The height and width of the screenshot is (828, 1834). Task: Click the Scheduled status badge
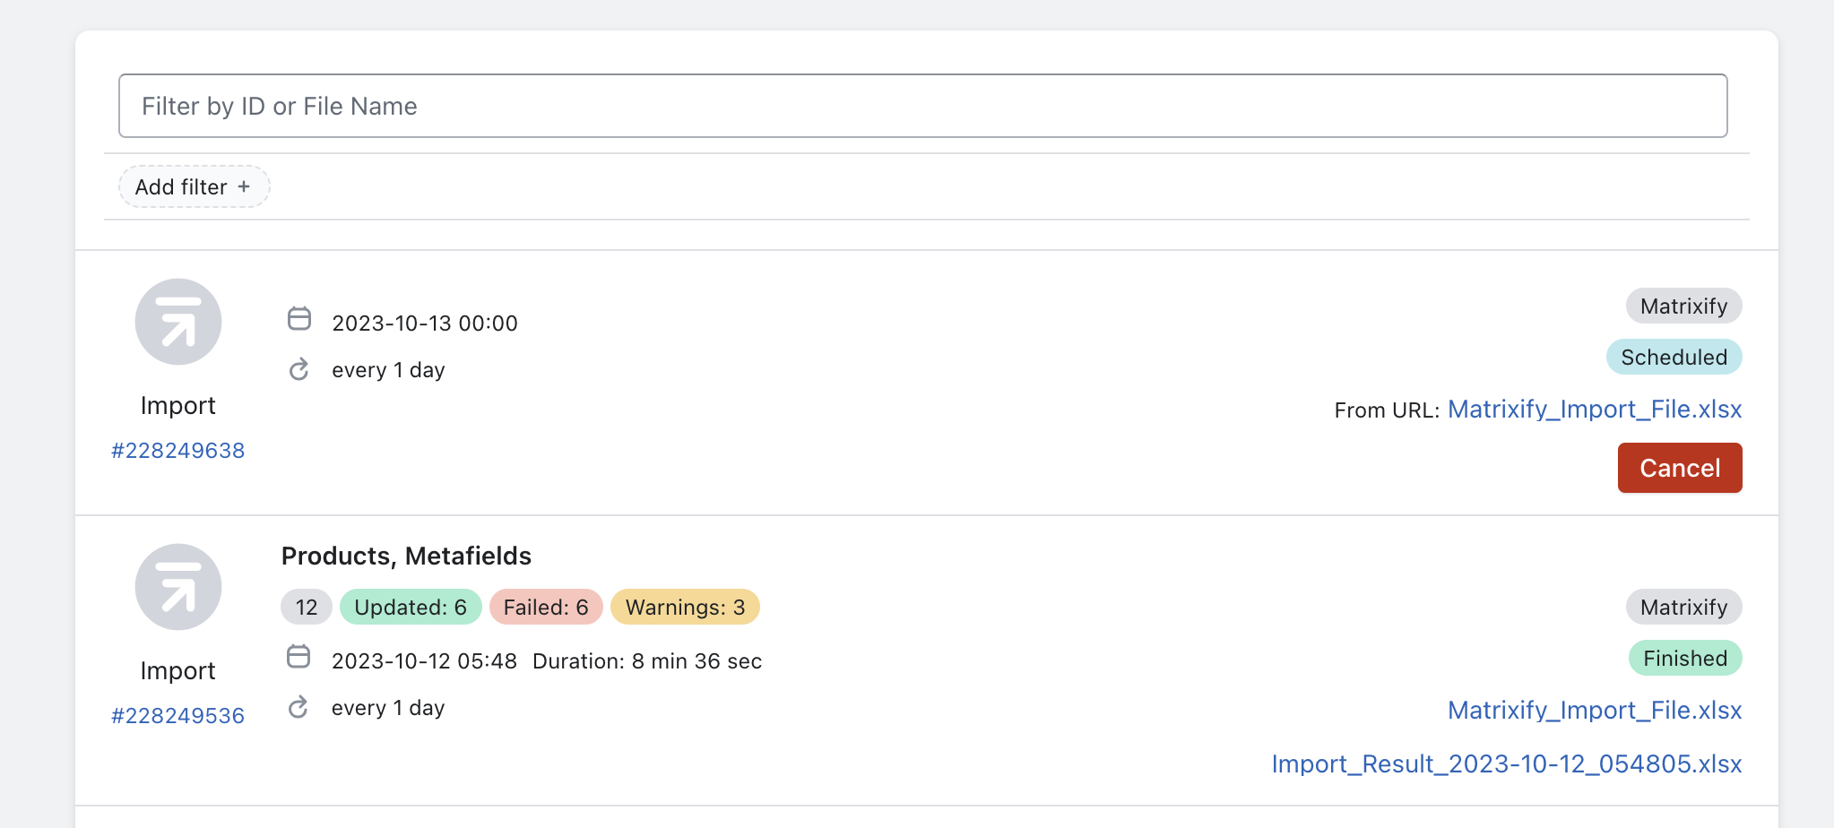[x=1674, y=357]
